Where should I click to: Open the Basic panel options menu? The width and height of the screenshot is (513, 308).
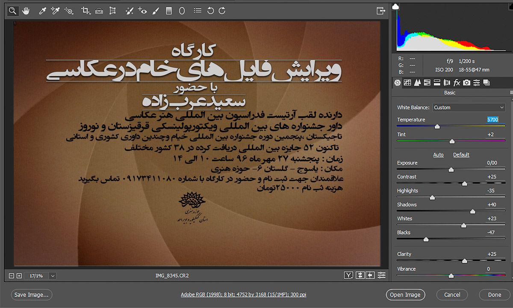pyautogui.click(x=511, y=93)
